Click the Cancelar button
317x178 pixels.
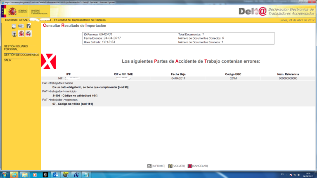197,166
